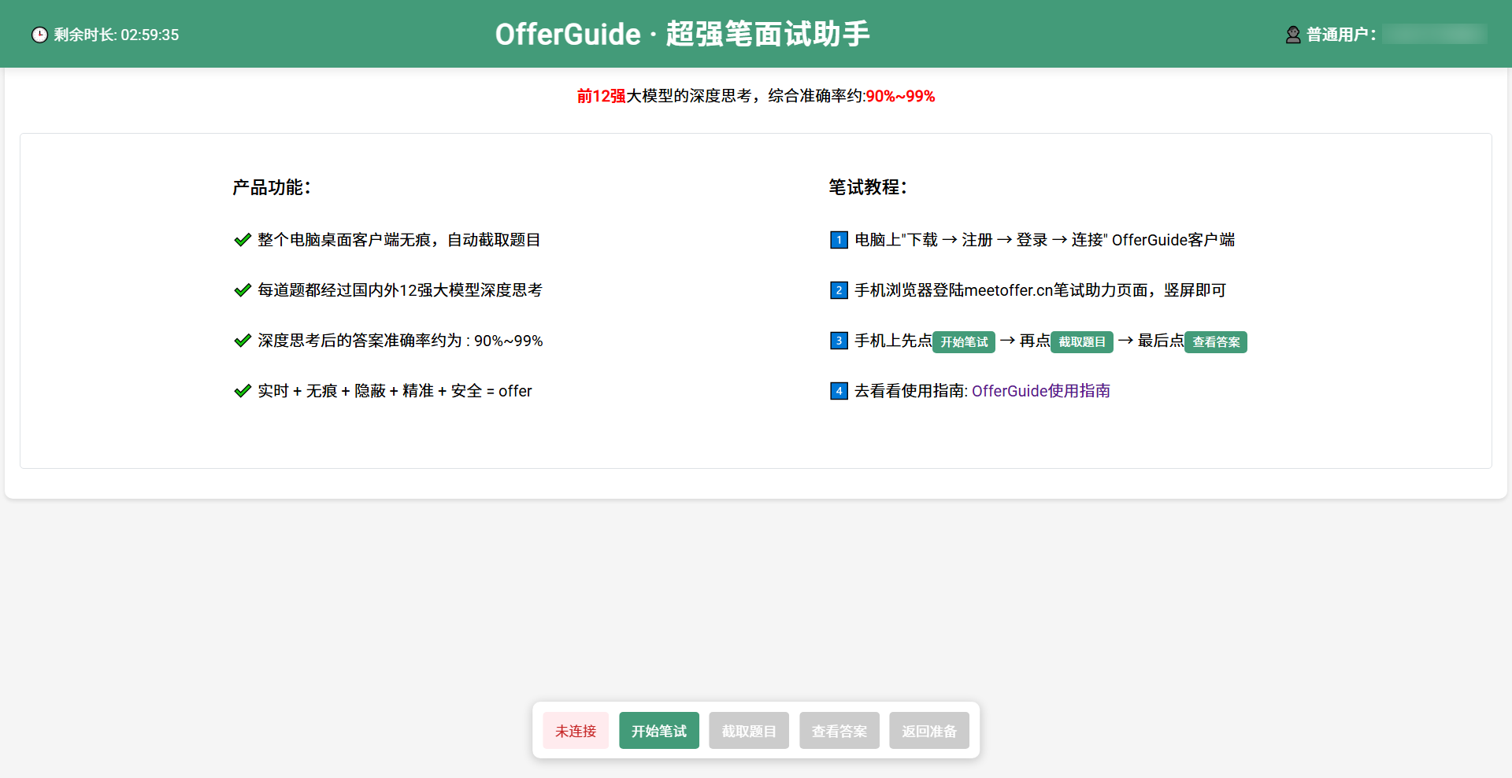Click step 2 number badge in tutorial
Screen dimensions: 1512x778
tap(839, 290)
